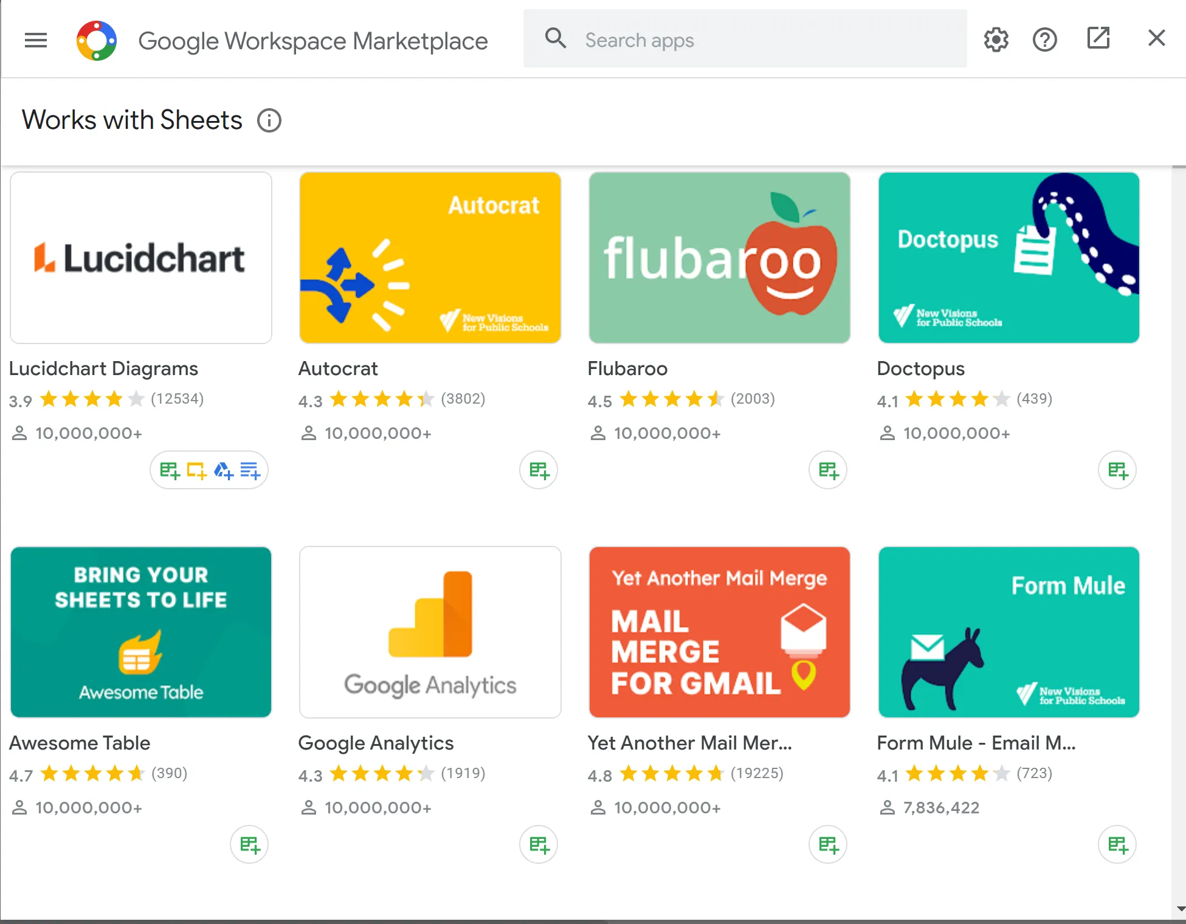
Task: Click the Google Workspace Marketplace logo
Action: click(97, 41)
